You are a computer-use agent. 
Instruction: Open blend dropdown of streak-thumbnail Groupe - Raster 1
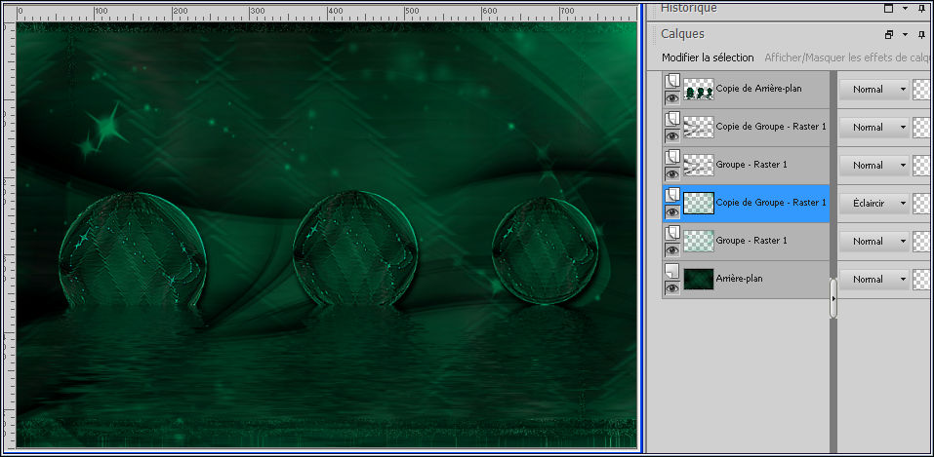click(874, 166)
